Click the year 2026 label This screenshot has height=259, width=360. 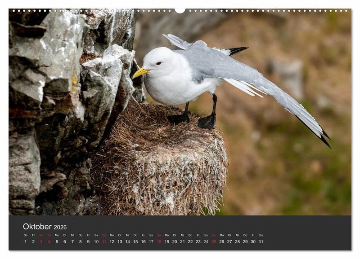(x=60, y=227)
